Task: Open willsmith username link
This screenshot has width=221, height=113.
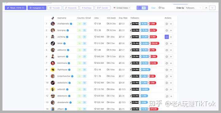Action: 61,89
